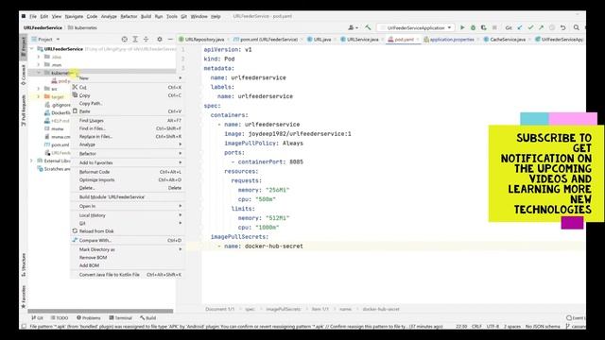Click the user account icon in toolbar

click(353, 27)
